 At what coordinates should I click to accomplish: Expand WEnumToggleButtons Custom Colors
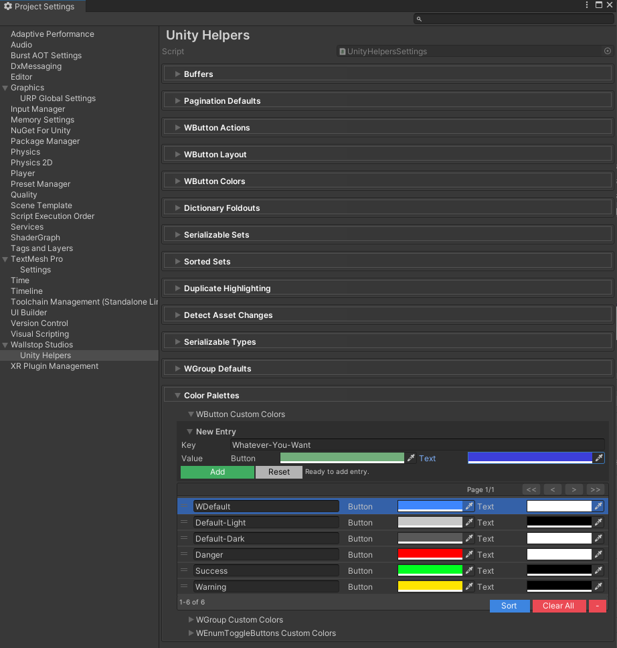[x=191, y=633]
